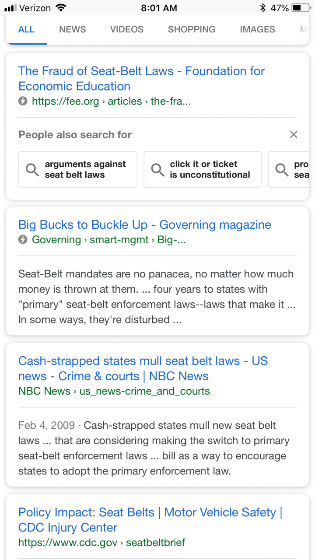
Task: Tap AMP lightning icon beside fee.org URL
Action: [x=23, y=101]
